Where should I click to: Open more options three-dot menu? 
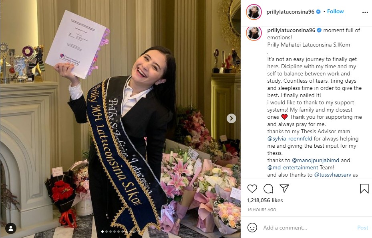tap(365, 12)
